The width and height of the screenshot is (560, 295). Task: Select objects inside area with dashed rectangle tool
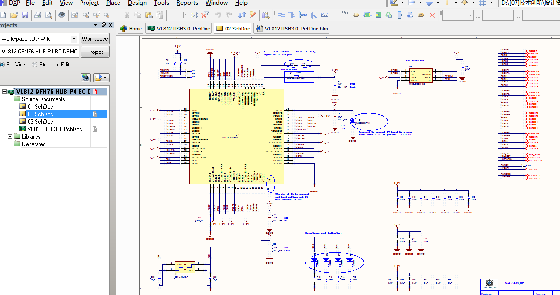click(172, 15)
